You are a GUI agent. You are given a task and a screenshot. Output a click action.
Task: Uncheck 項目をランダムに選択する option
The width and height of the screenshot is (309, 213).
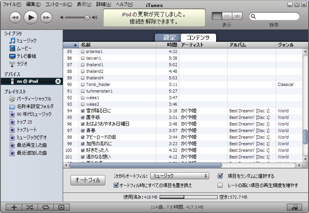(220, 175)
